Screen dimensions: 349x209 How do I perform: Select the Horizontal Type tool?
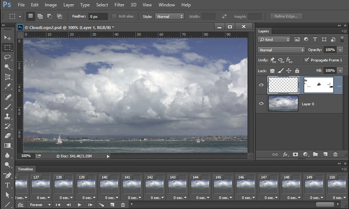point(7,185)
